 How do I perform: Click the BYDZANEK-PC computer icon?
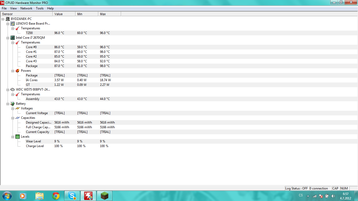coord(8,19)
